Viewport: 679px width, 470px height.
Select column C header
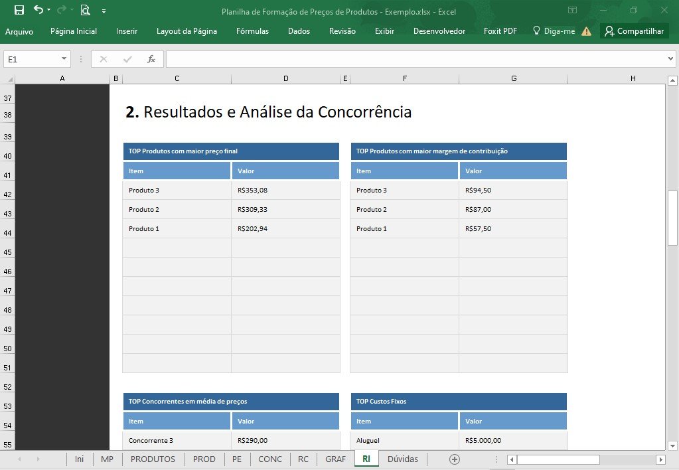(x=177, y=78)
